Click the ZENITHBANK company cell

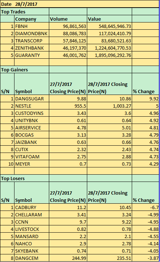32,48
